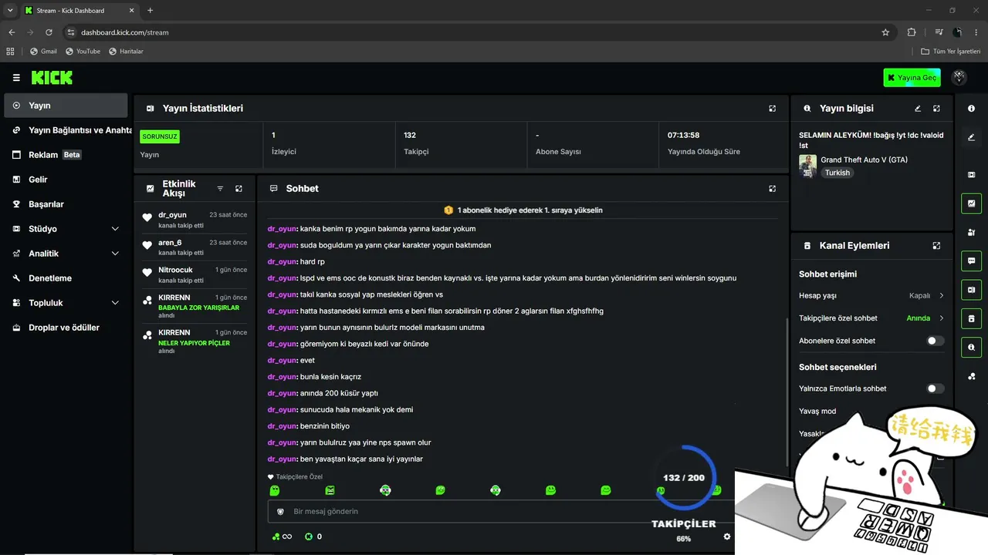Toggle the chat bubble widget in right sidebar

971,261
